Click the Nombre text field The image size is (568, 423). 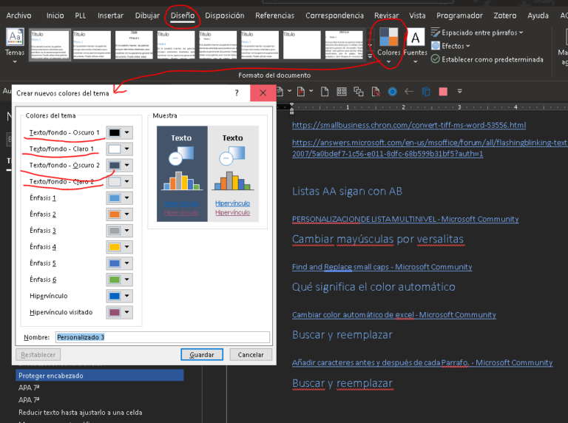pos(162,337)
